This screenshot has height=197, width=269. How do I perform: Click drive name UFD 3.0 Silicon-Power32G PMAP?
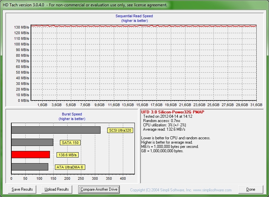coord(172,112)
